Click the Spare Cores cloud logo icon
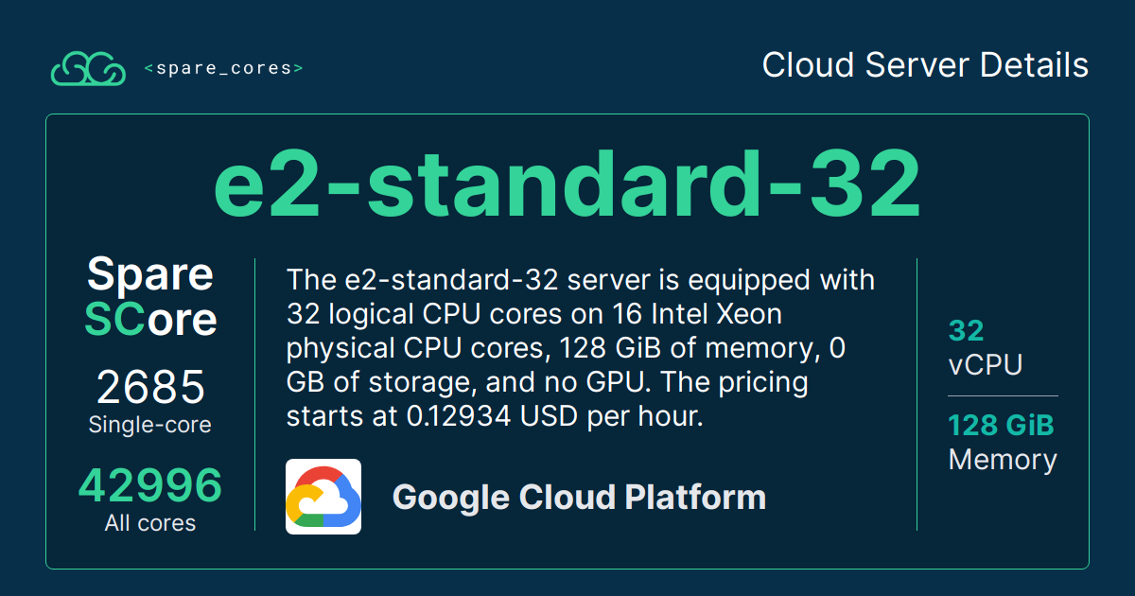The width and height of the screenshot is (1135, 596). (88, 68)
